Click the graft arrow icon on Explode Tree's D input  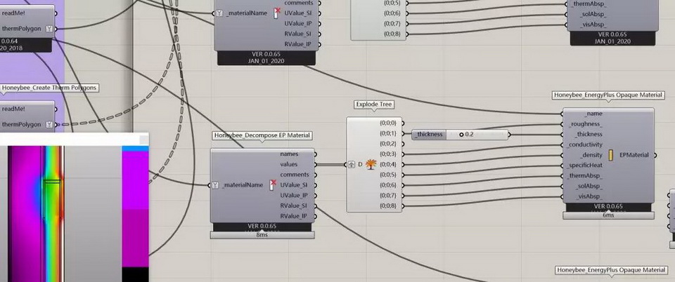(352, 164)
